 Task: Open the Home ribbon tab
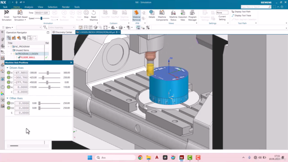pos(17,7)
